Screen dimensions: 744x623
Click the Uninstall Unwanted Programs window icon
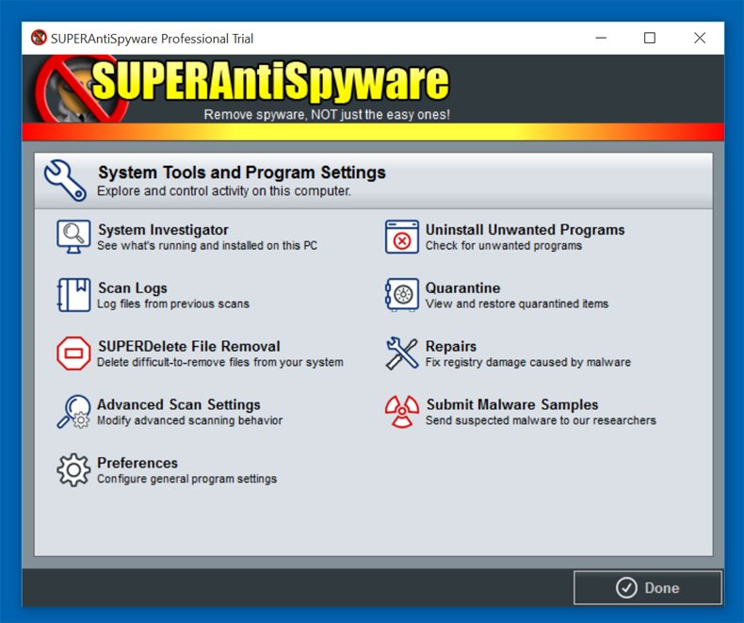coord(402,237)
